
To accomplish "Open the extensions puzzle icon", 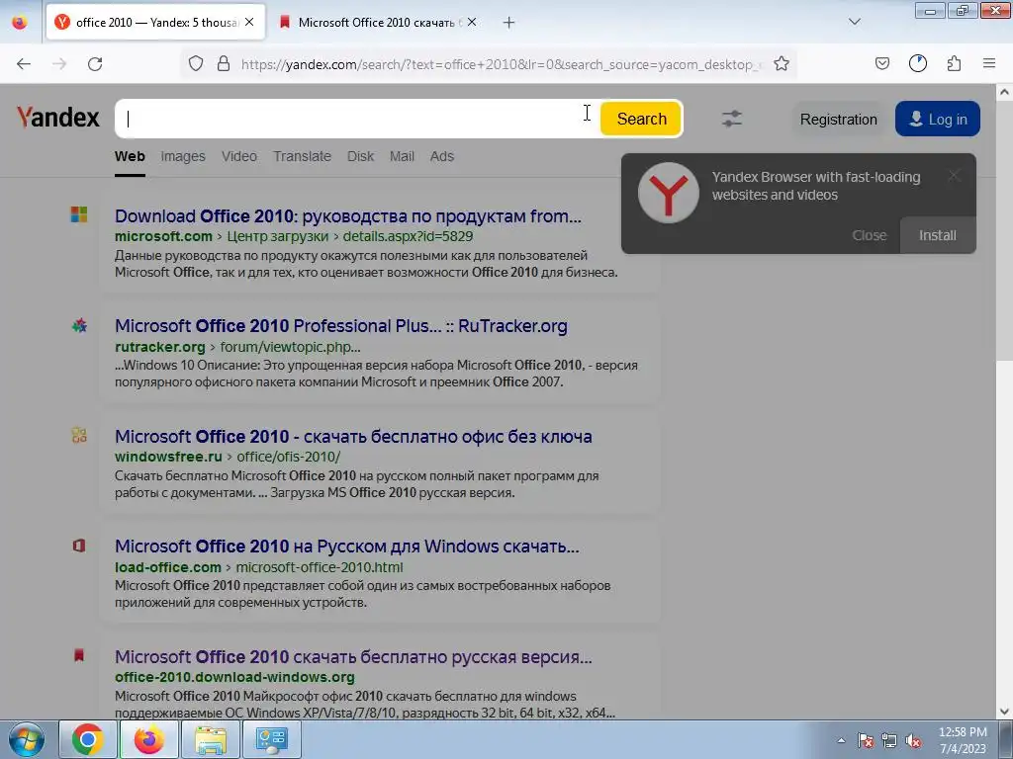I will pyautogui.click(x=954, y=63).
